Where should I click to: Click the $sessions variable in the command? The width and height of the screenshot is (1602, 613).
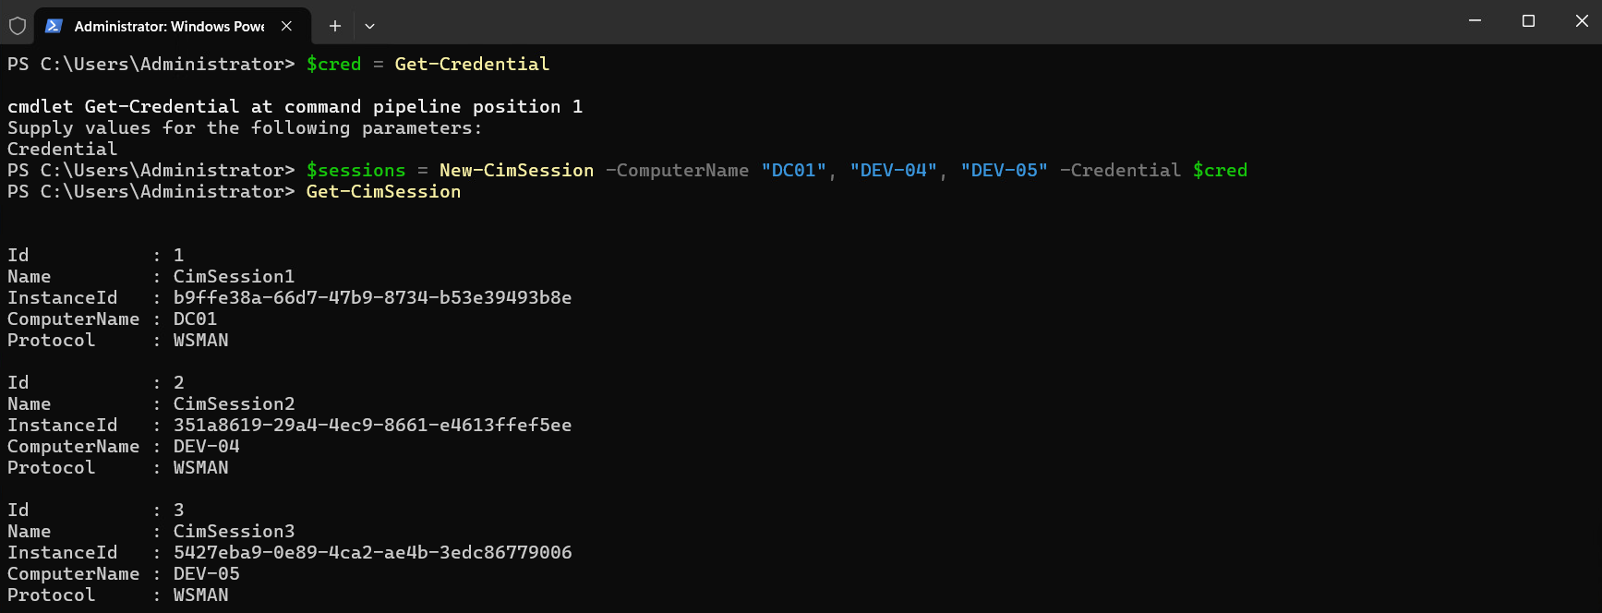click(355, 170)
